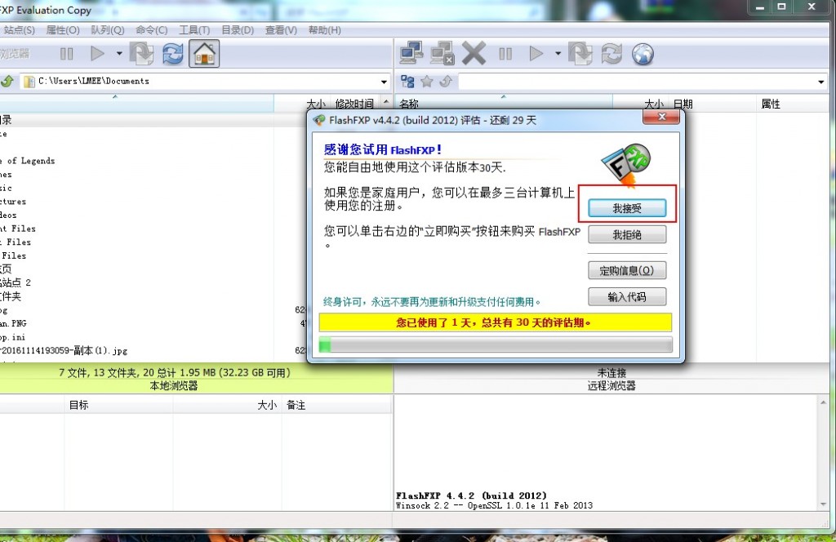The height and width of the screenshot is (542, 836).
Task: Click the remote refresh icon
Action: tap(611, 54)
